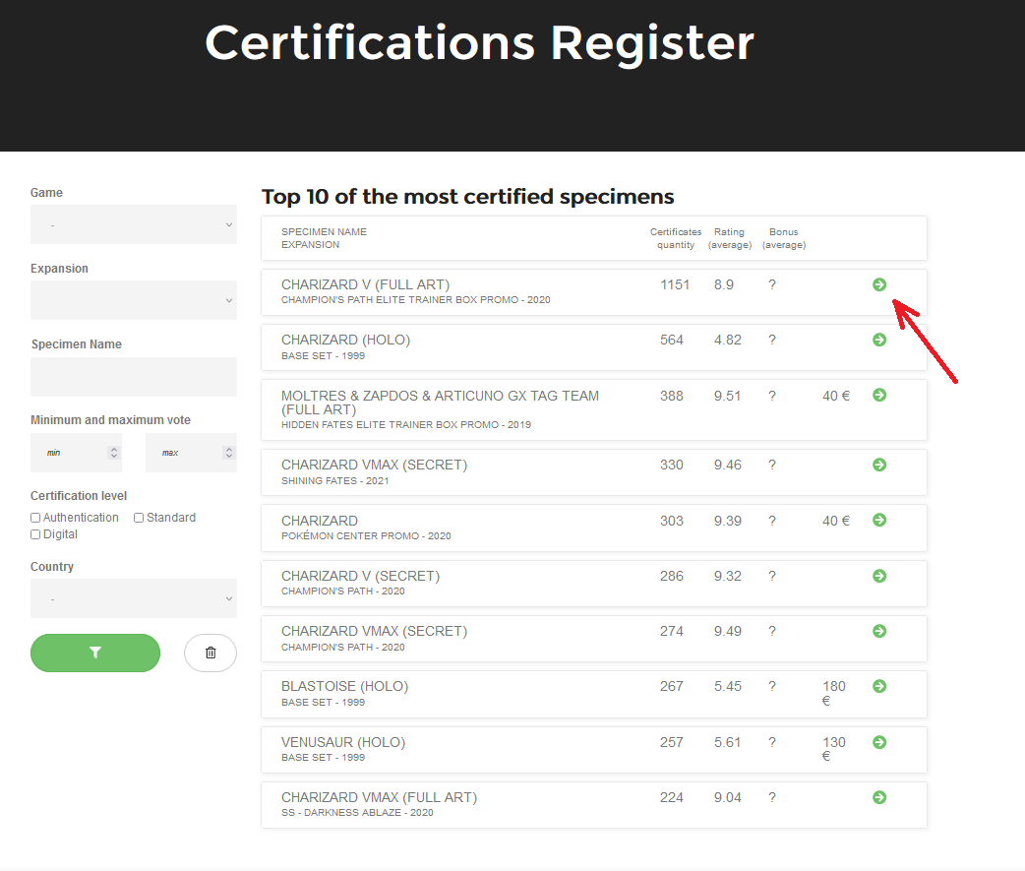The image size is (1025, 871).
Task: Click the Rating (average) column header
Action: [x=730, y=238]
